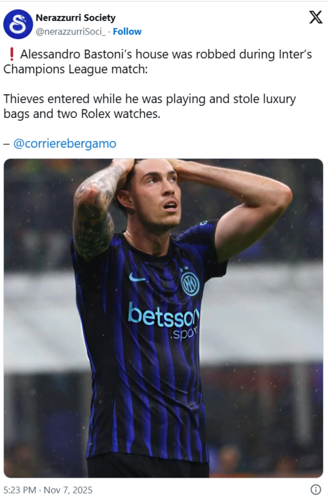Follow the Nerazzurri Society account
The height and width of the screenshot is (501, 328).
(x=127, y=32)
